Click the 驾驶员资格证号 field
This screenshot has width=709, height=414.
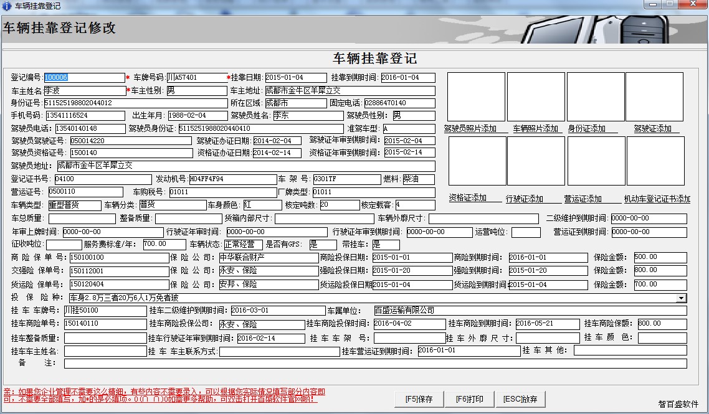131,153
